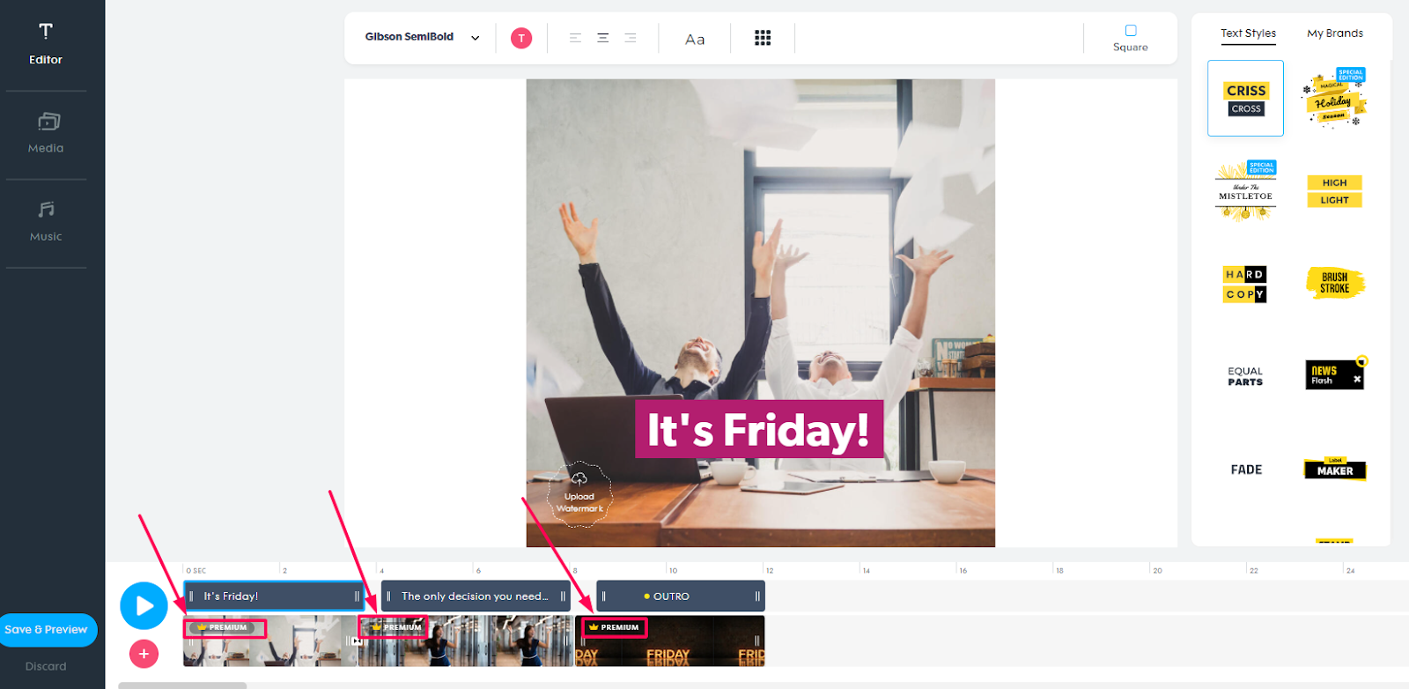Screen dimensions: 1409x689
Task: Open the grid position picker
Action: pyautogui.click(x=763, y=38)
